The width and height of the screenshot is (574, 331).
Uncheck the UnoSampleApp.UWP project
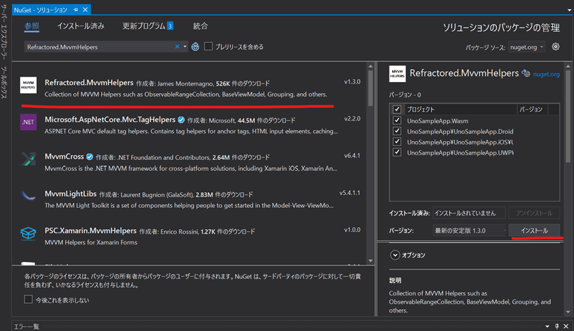[x=397, y=152]
